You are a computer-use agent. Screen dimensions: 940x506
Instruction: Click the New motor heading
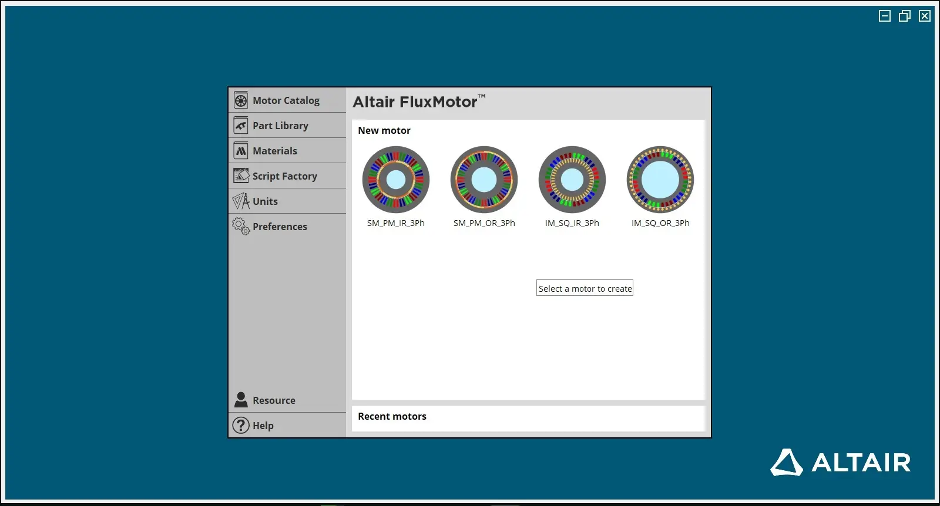[x=384, y=130]
